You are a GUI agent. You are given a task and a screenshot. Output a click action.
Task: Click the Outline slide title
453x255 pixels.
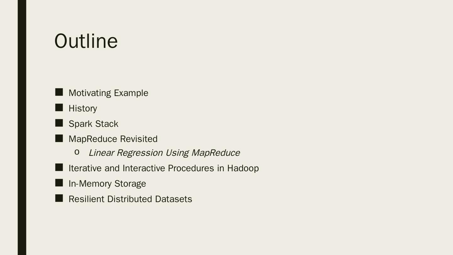click(86, 41)
